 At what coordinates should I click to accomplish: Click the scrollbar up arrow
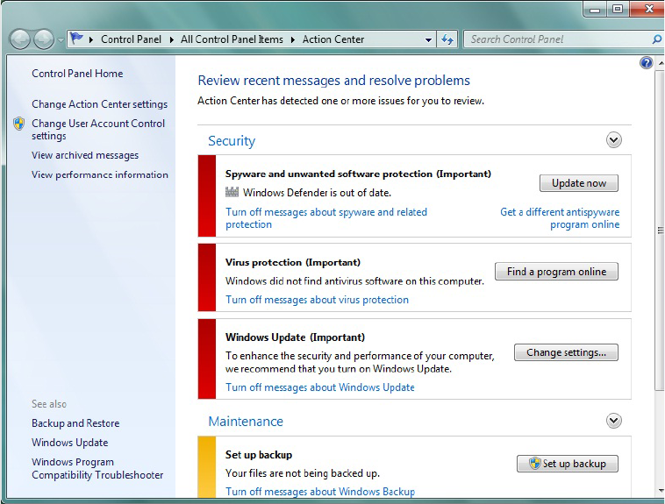click(x=661, y=63)
